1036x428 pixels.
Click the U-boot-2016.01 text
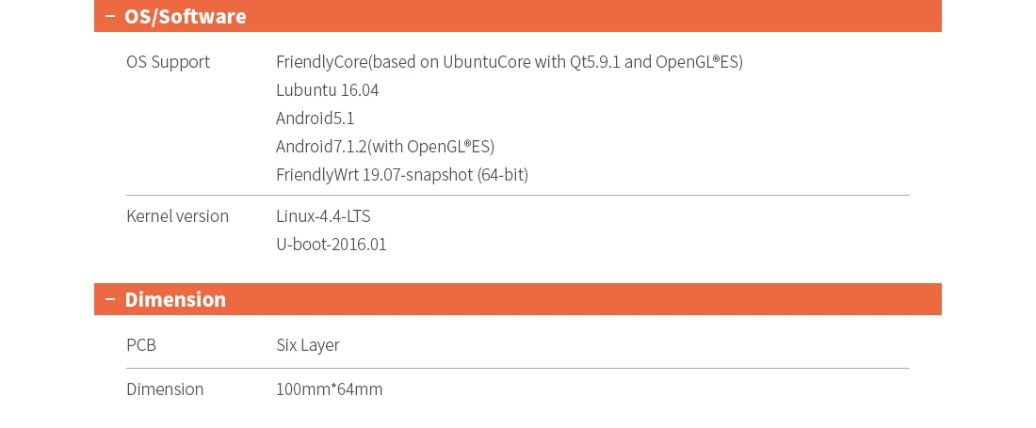(331, 245)
